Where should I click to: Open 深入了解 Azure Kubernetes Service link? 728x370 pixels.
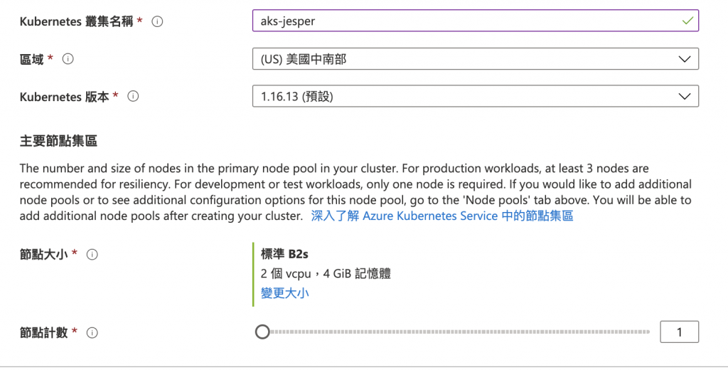coord(441,216)
